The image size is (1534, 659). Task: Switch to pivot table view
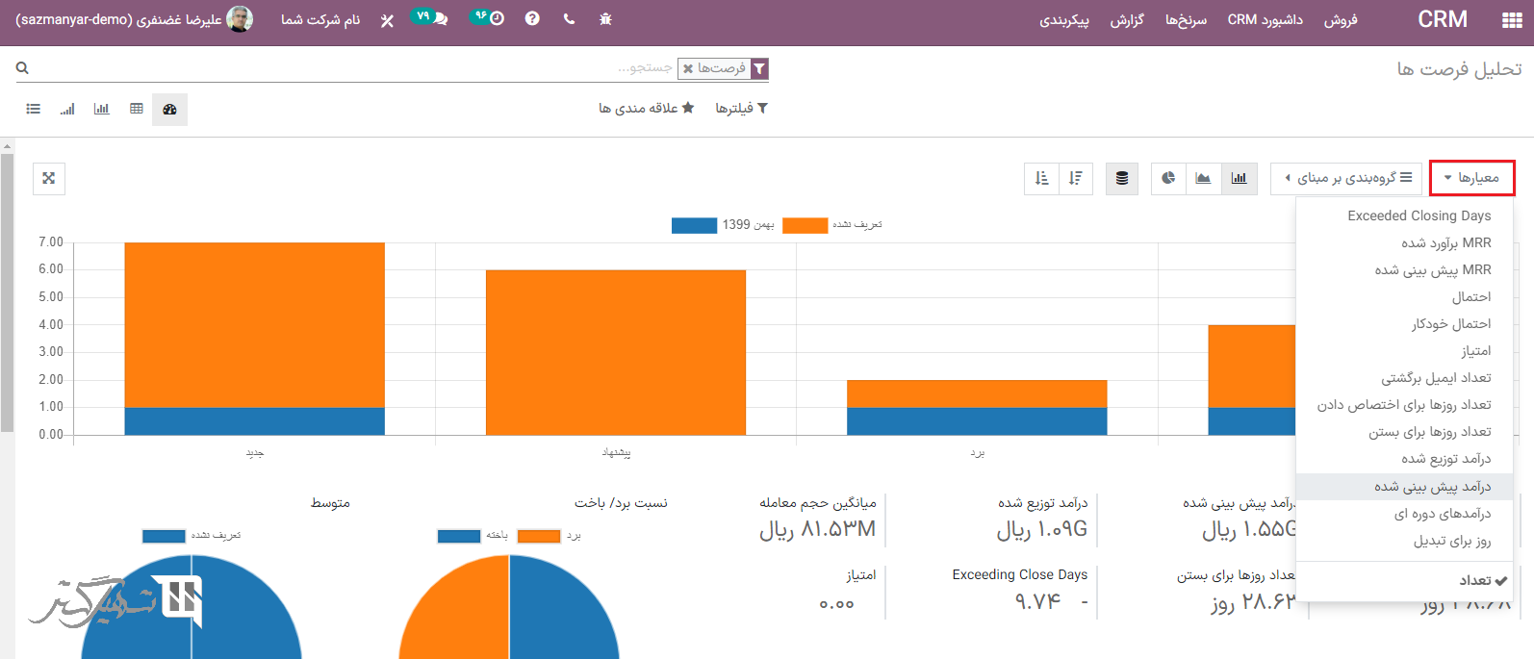point(137,109)
